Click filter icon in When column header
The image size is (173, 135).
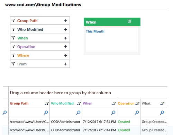point(114,103)
